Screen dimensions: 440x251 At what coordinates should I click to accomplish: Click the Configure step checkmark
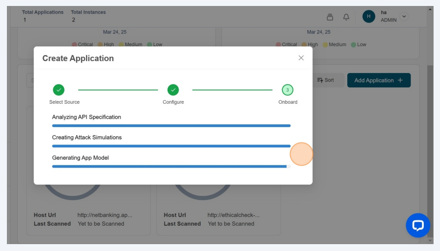tap(173, 90)
